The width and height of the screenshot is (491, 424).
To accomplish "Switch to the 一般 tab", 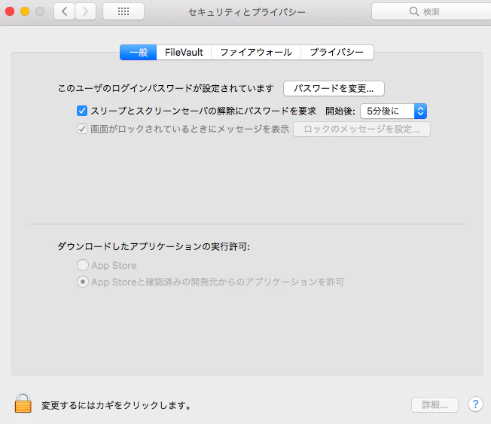I will point(138,52).
